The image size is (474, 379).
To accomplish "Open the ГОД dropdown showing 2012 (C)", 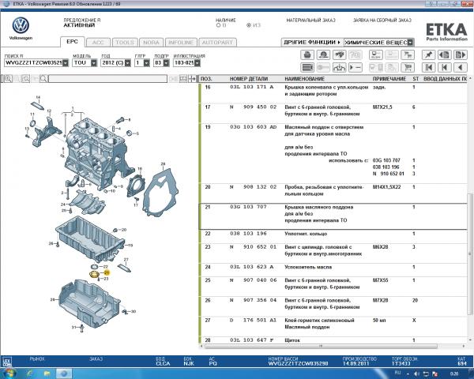I will [127, 63].
